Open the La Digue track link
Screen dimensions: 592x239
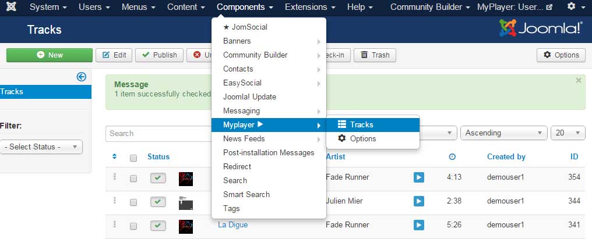232,224
